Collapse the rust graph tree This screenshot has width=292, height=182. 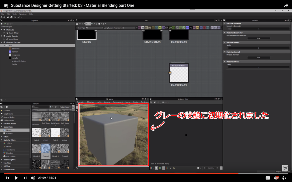(x=4, y=45)
